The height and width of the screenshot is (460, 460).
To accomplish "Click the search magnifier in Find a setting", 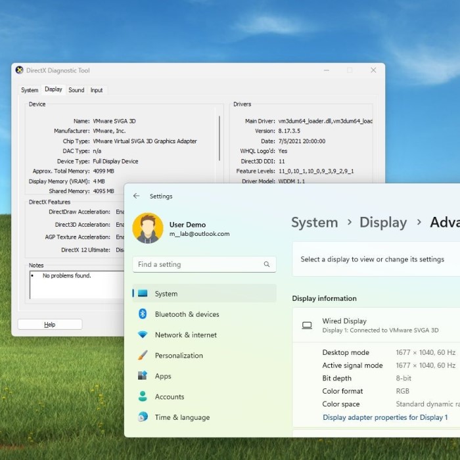I will coord(266,264).
